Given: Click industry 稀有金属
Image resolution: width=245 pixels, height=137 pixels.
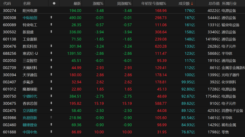Looking at the screenshot, I should tap(228, 125).
